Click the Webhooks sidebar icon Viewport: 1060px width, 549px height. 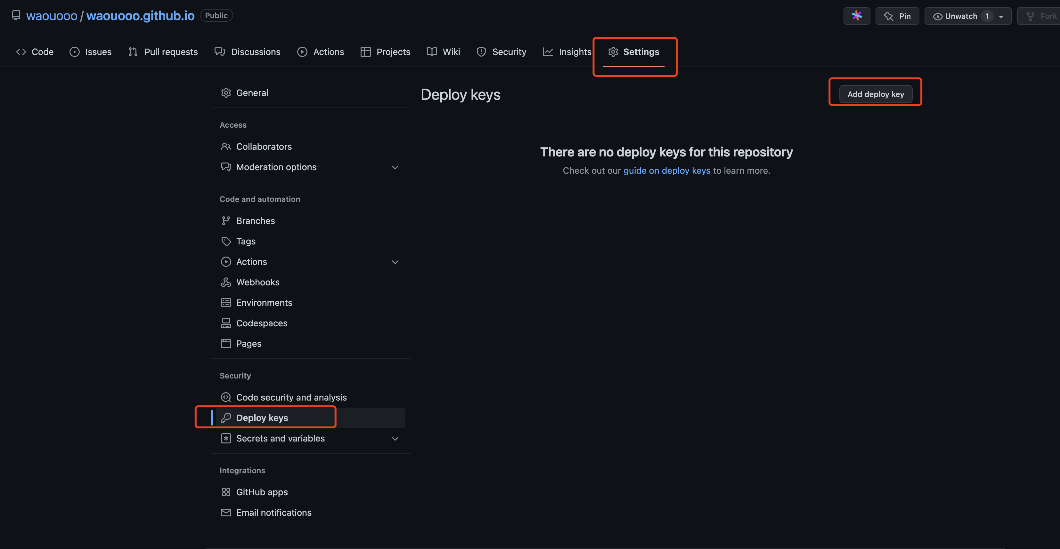tap(226, 282)
